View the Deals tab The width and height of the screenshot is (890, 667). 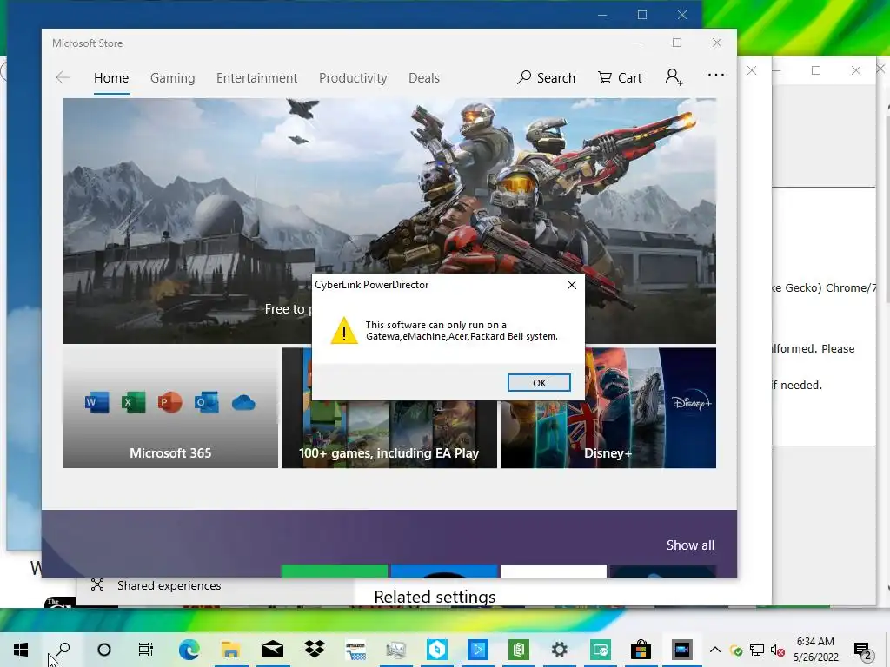(424, 77)
